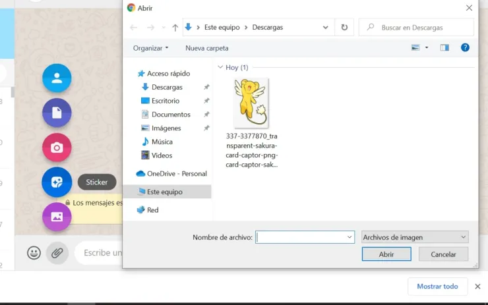Focus the Buscar en Descargas search box
This screenshot has height=305, width=488.
[416, 28]
